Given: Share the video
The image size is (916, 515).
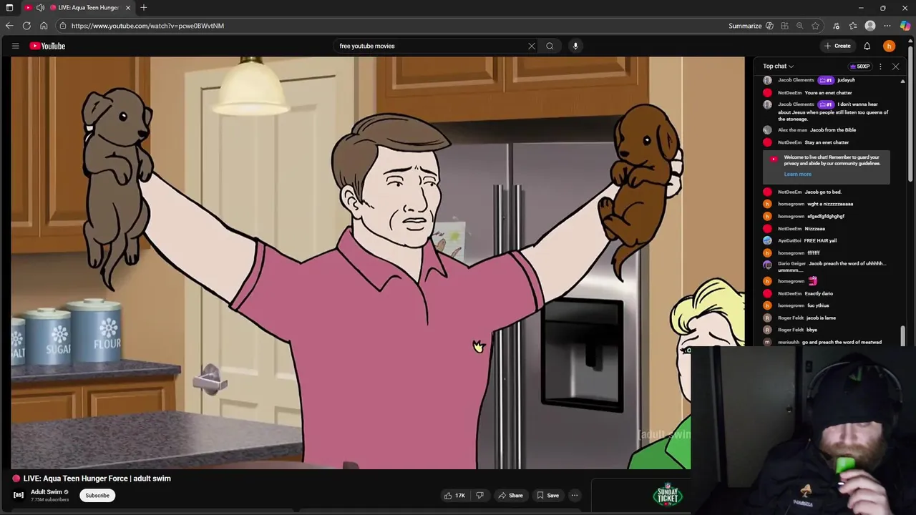Looking at the screenshot, I should click(x=510, y=495).
